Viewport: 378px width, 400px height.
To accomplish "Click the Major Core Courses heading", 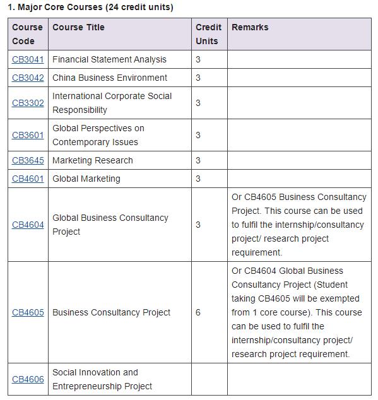I will point(90,7).
